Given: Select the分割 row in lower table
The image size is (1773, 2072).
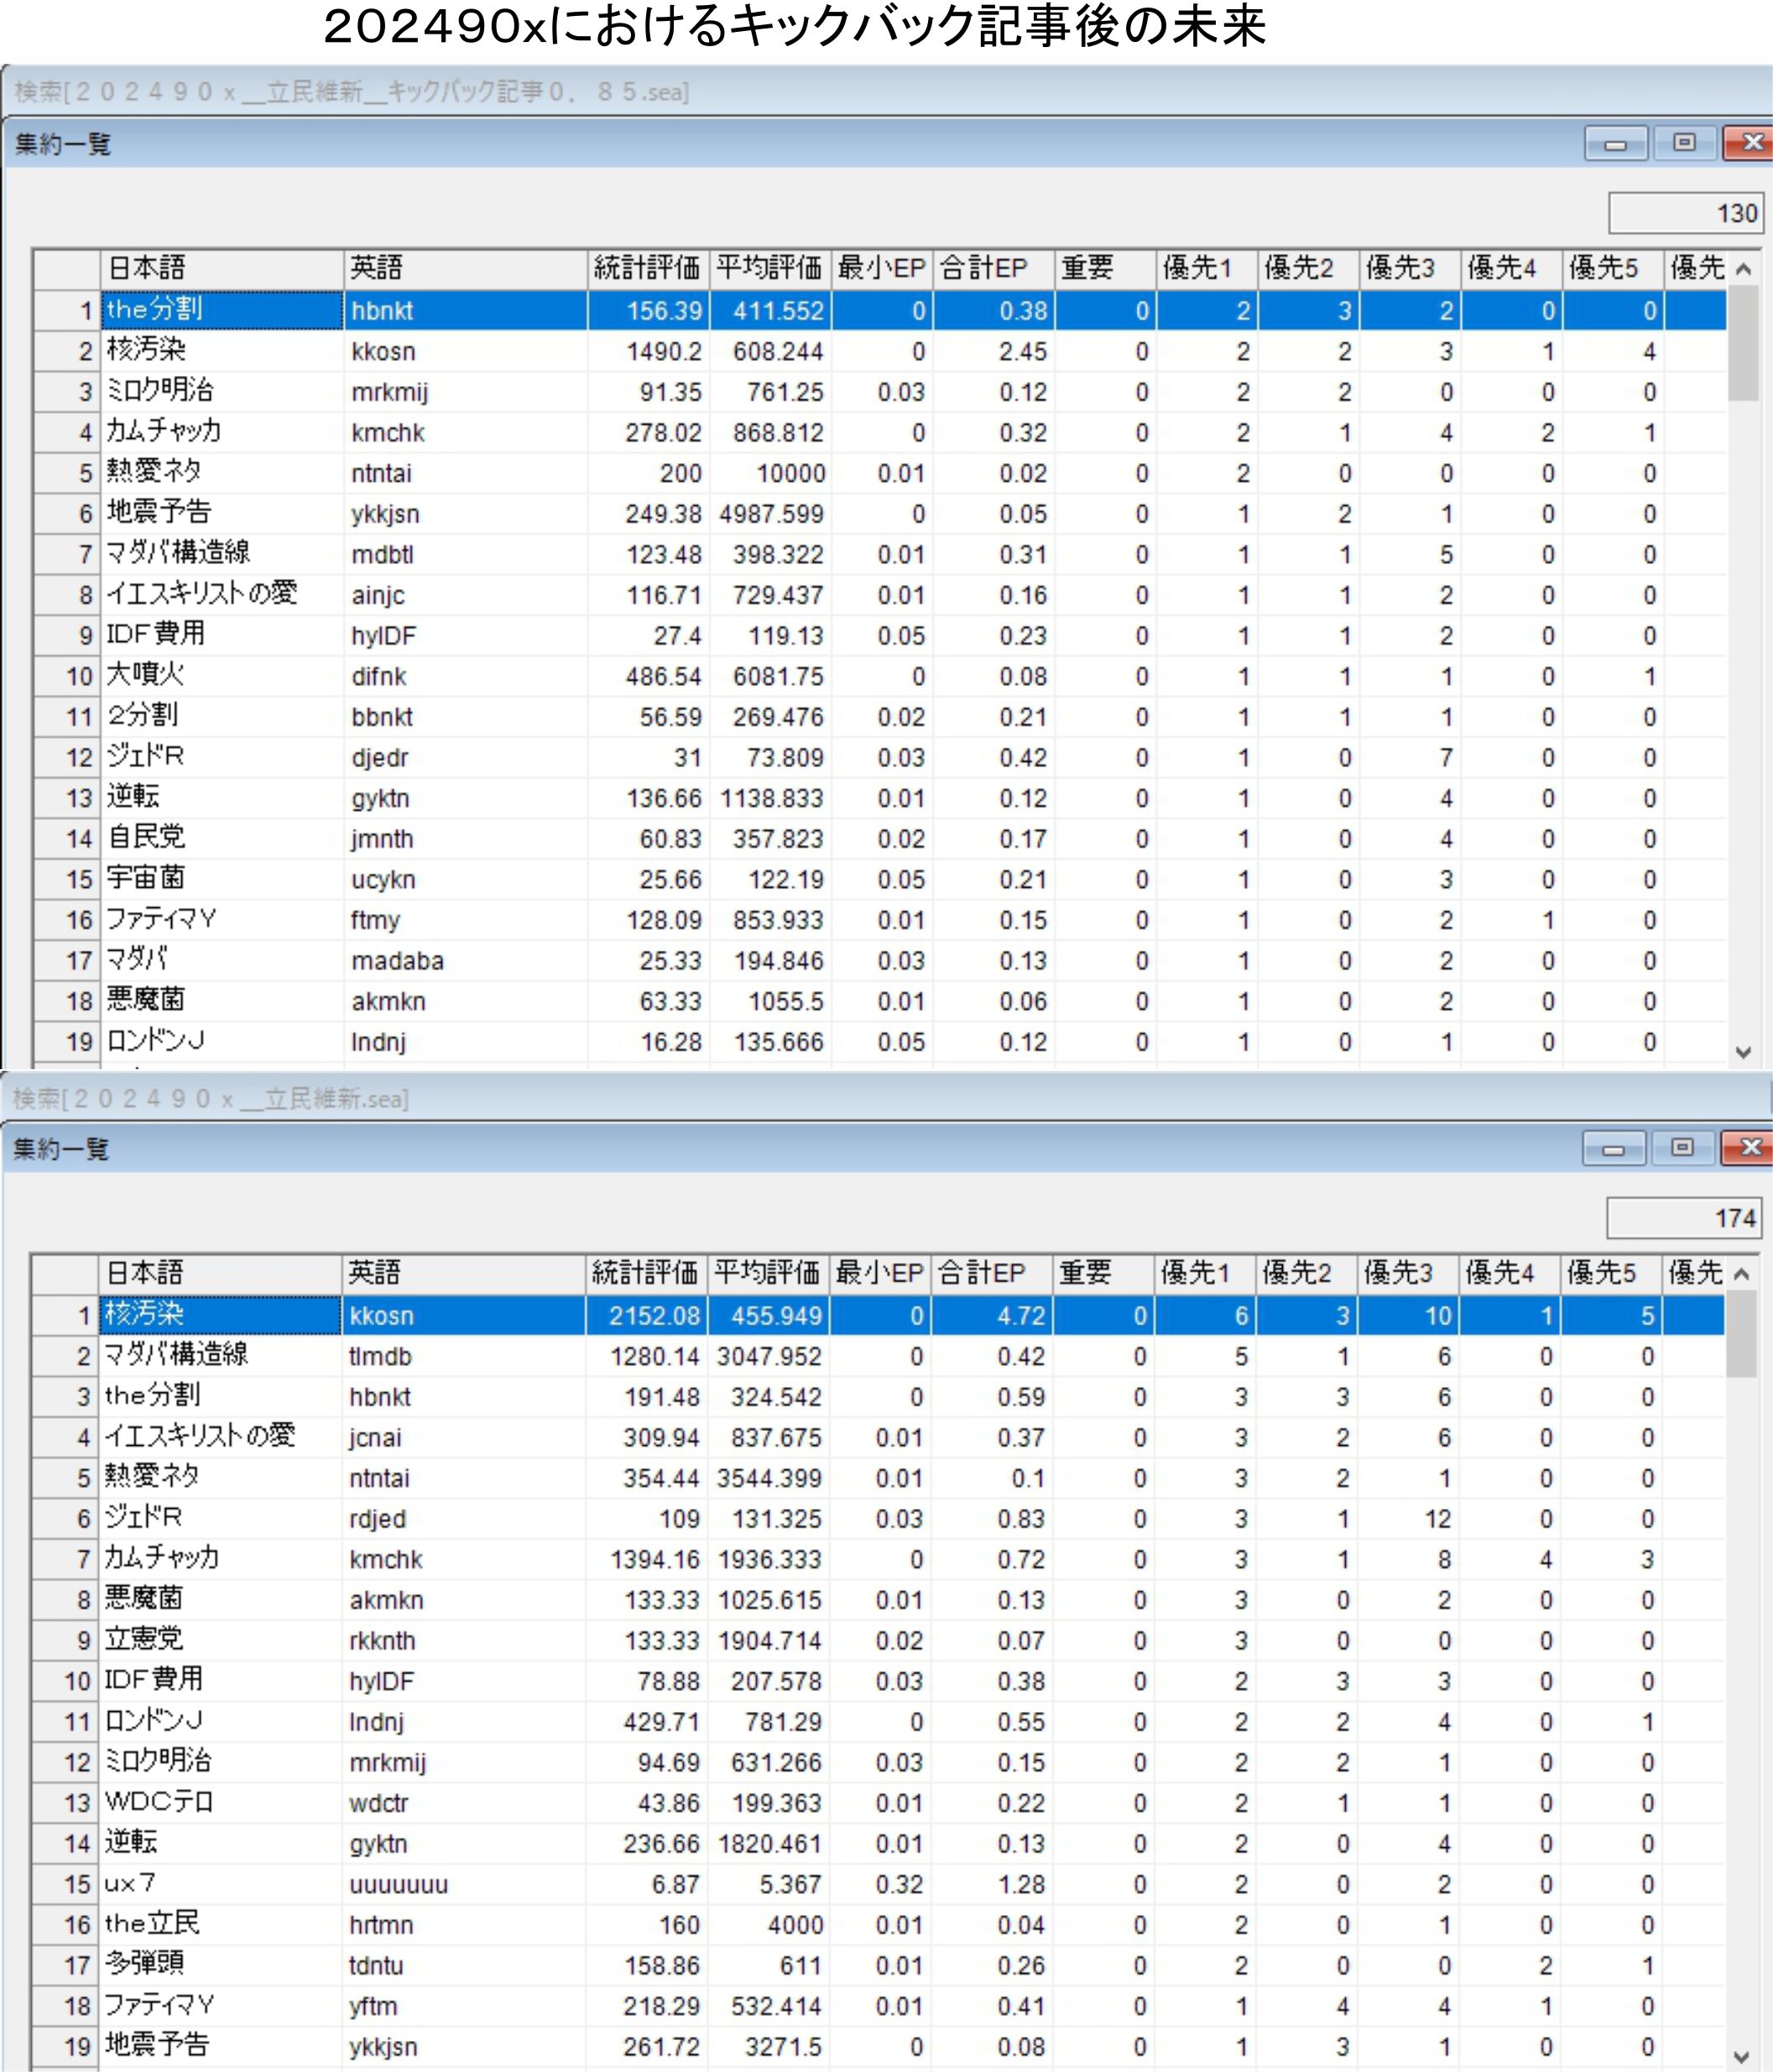Looking at the screenshot, I should tap(878, 1396).
